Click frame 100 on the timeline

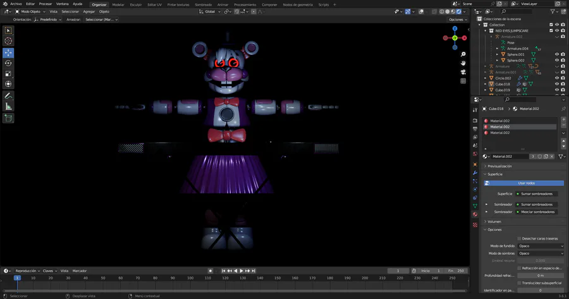190,278
